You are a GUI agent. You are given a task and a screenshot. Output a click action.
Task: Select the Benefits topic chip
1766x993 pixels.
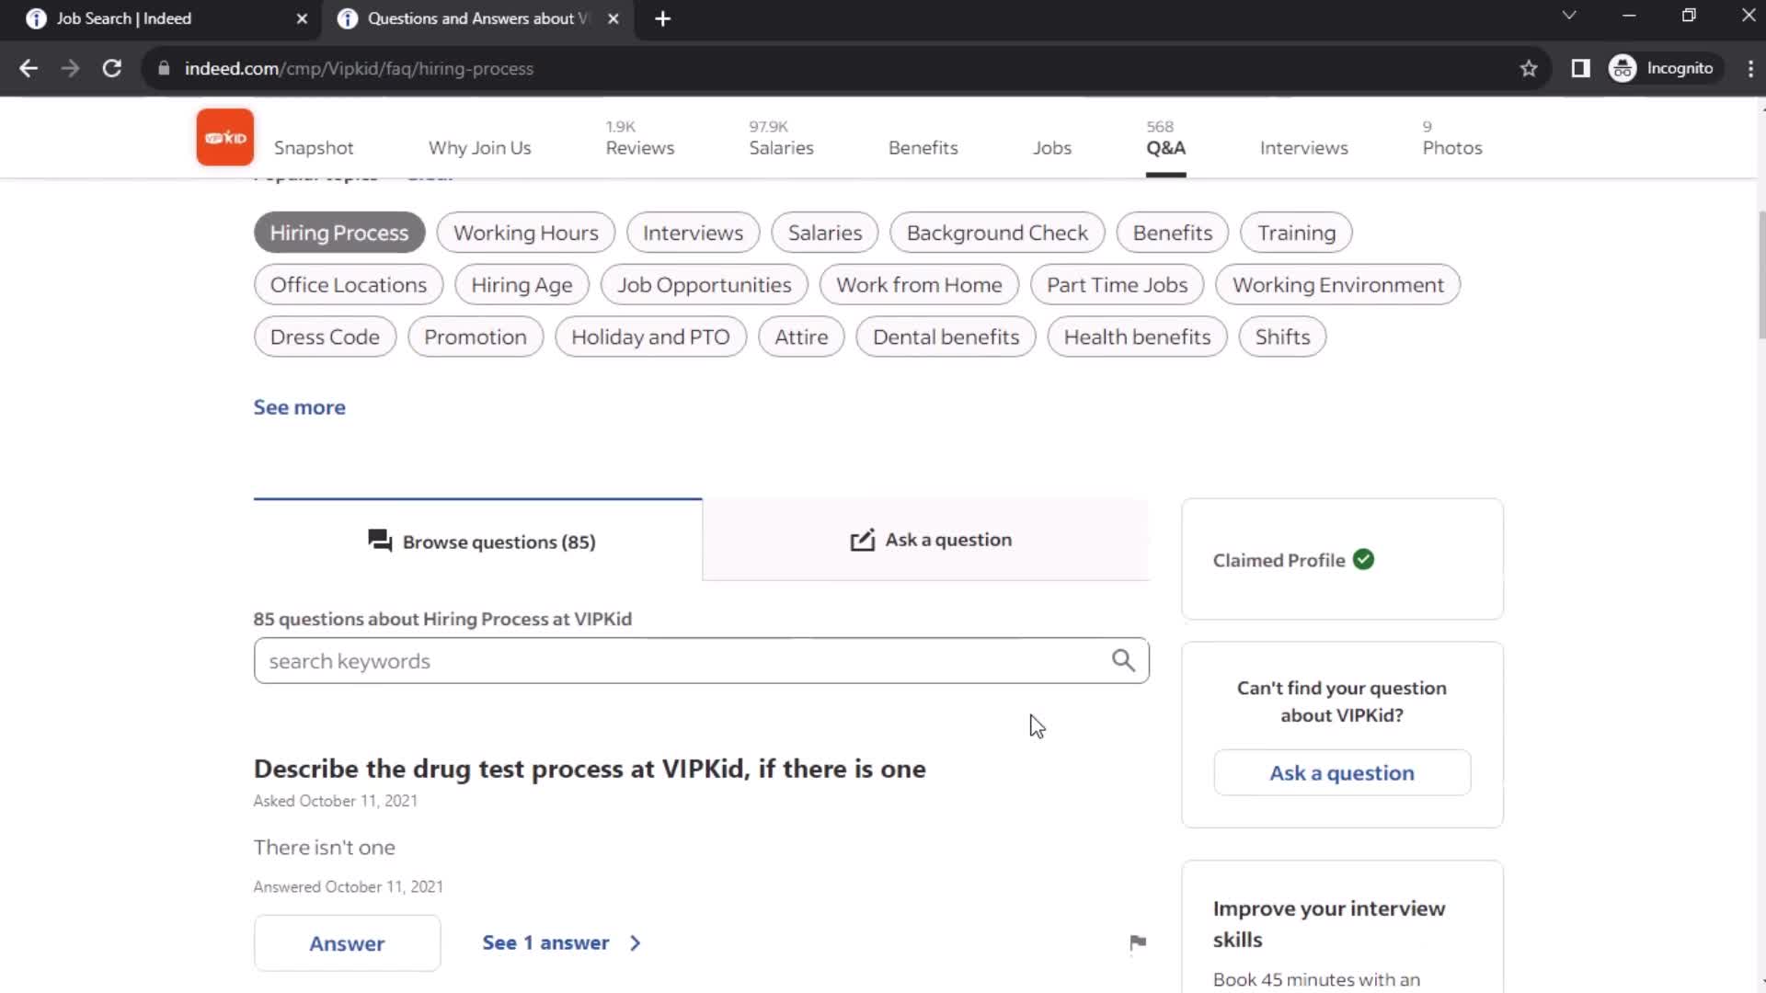pos(1173,233)
